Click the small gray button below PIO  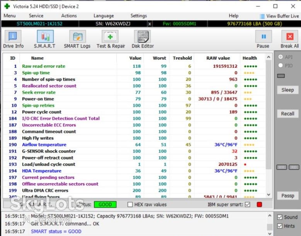coord(281,76)
